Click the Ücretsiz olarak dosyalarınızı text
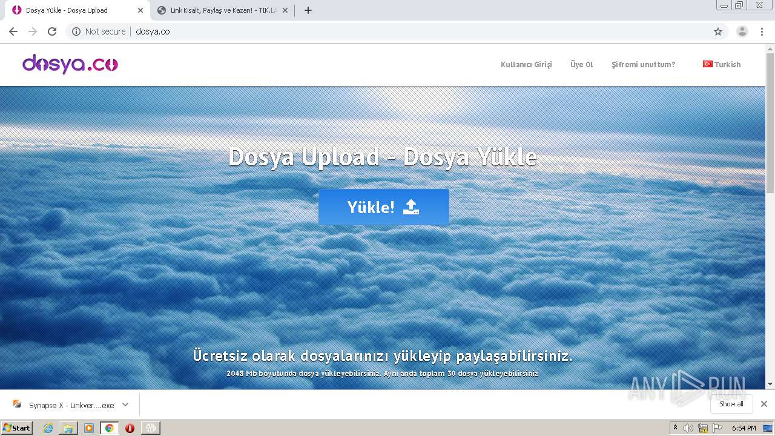Screen dimensions: 775x436 pyautogui.click(x=382, y=355)
